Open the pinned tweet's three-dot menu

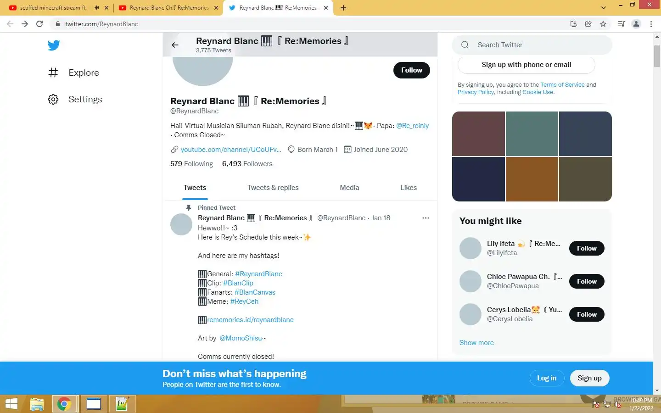[x=426, y=218]
